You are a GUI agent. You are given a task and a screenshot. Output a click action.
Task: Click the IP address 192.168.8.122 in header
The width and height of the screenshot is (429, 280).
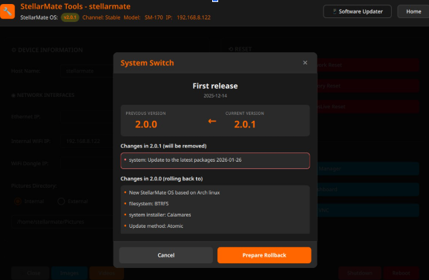(x=193, y=17)
